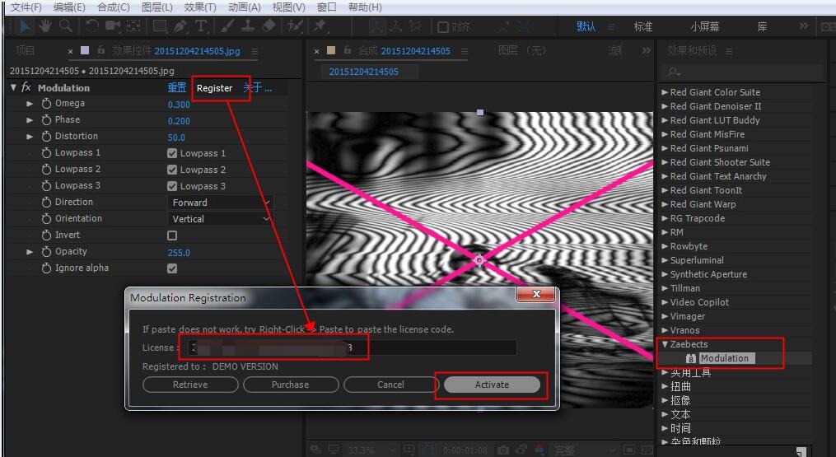Select the Eraser tool
Screen dimensions: 836x457
(268, 27)
